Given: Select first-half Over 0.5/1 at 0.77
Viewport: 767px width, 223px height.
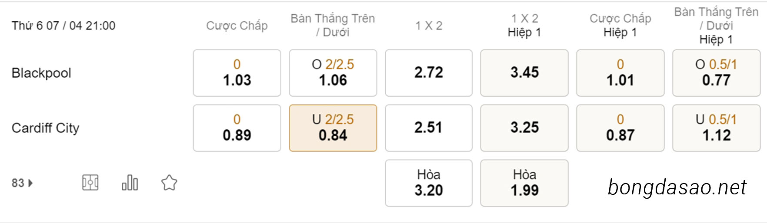Looking at the screenshot, I should click(x=717, y=73).
